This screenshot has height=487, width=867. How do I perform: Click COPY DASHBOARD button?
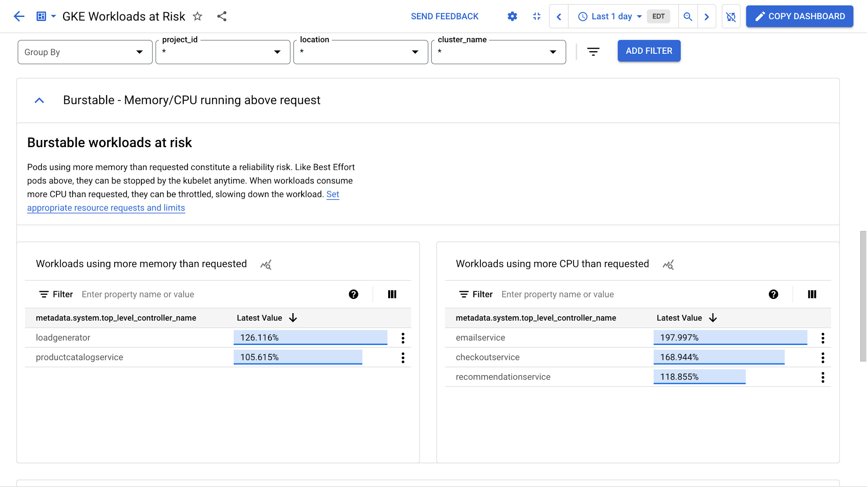tap(800, 16)
